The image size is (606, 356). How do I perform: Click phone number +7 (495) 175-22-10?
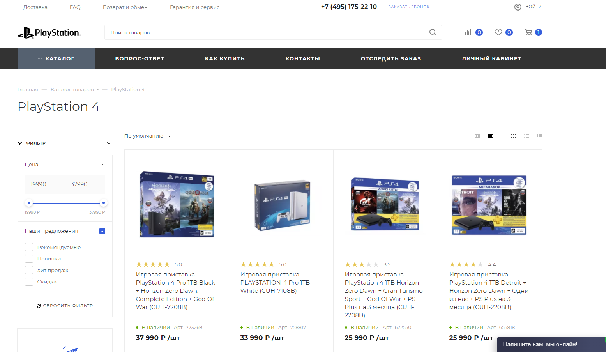(349, 7)
